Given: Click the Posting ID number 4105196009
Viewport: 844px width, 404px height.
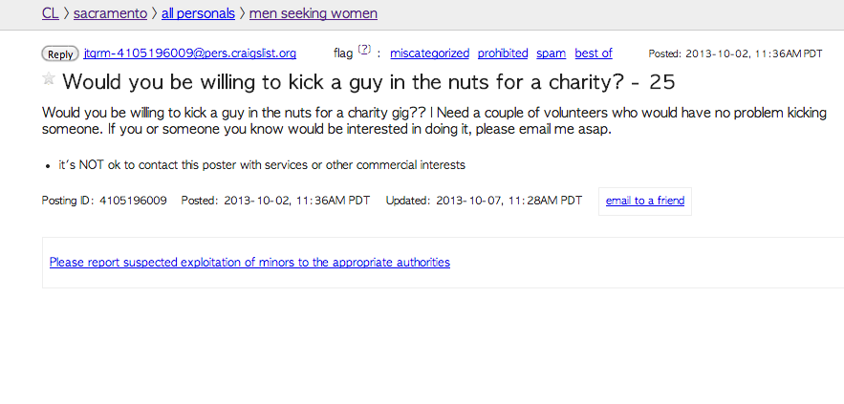Looking at the screenshot, I should (x=132, y=201).
